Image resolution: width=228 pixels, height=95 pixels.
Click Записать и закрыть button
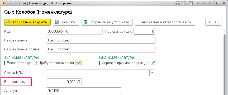click(27, 22)
